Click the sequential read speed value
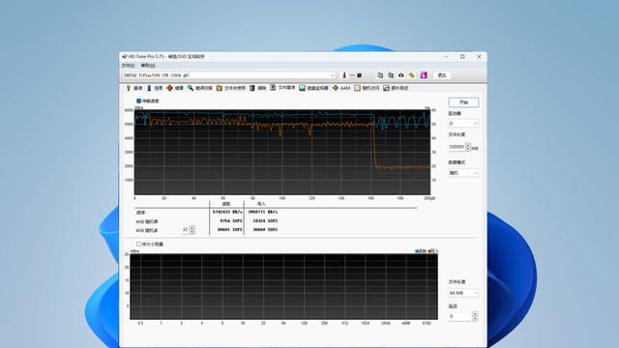The image size is (619, 348). (228, 212)
